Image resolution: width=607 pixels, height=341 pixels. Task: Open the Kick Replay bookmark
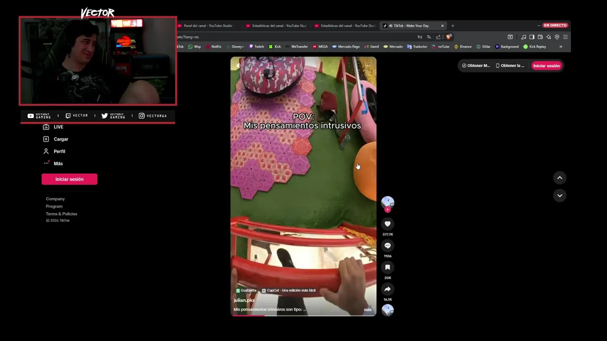535,46
